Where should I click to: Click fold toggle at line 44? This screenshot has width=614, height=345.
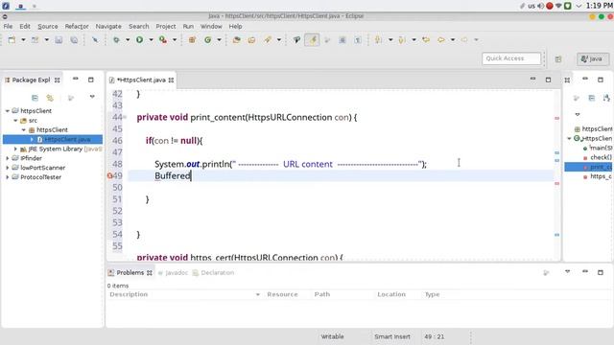pyautogui.click(x=125, y=117)
